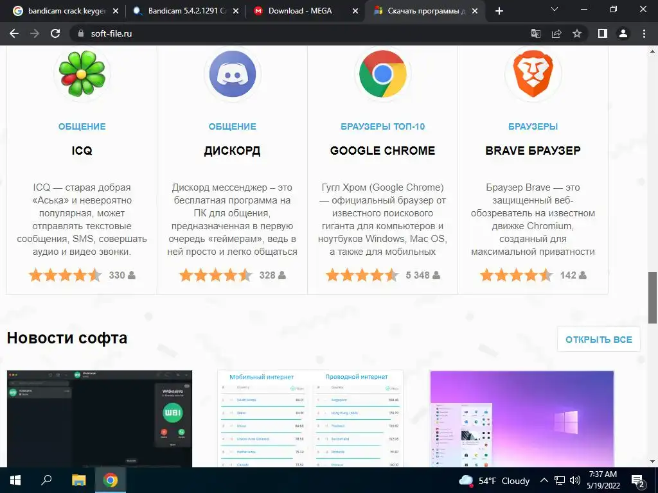Open the ОБЩЕНИЕ category above ДИСКОРД
Screen dimensions: 658x493
[233, 126]
